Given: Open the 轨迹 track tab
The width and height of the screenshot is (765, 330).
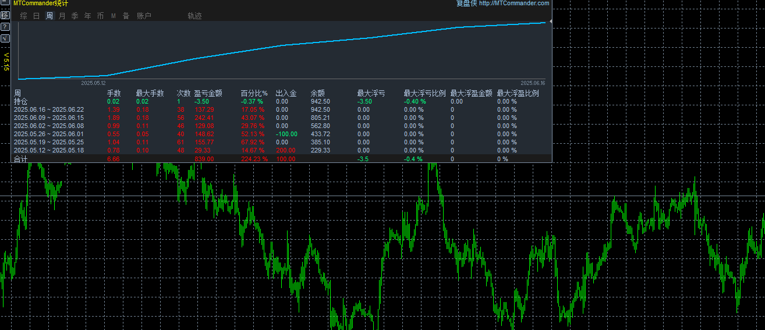Looking at the screenshot, I should point(194,16).
